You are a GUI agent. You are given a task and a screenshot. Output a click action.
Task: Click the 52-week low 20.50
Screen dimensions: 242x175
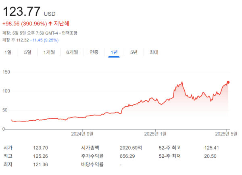click(210, 156)
